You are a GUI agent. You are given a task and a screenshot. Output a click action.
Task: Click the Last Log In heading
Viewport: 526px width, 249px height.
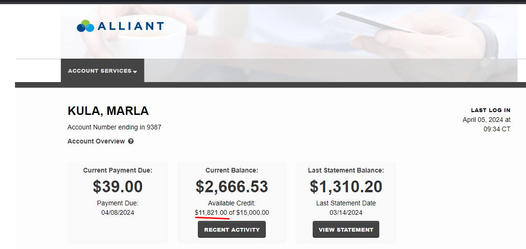click(x=490, y=110)
